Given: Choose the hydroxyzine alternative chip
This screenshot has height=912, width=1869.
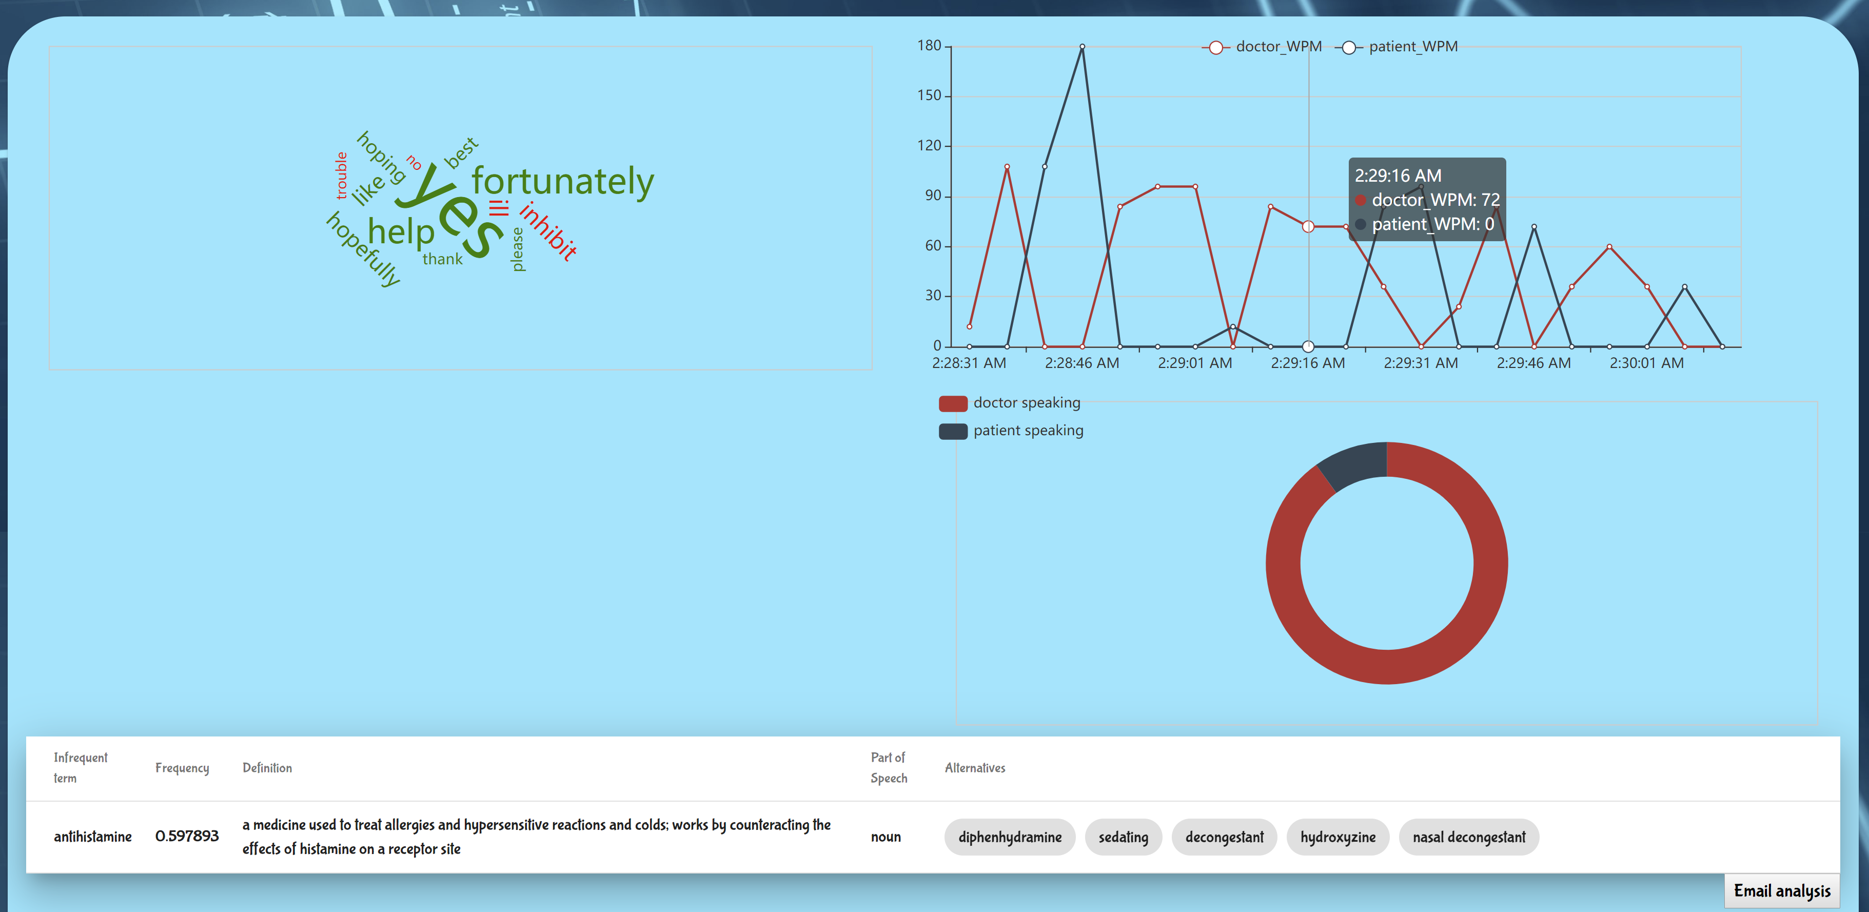Looking at the screenshot, I should (x=1337, y=837).
